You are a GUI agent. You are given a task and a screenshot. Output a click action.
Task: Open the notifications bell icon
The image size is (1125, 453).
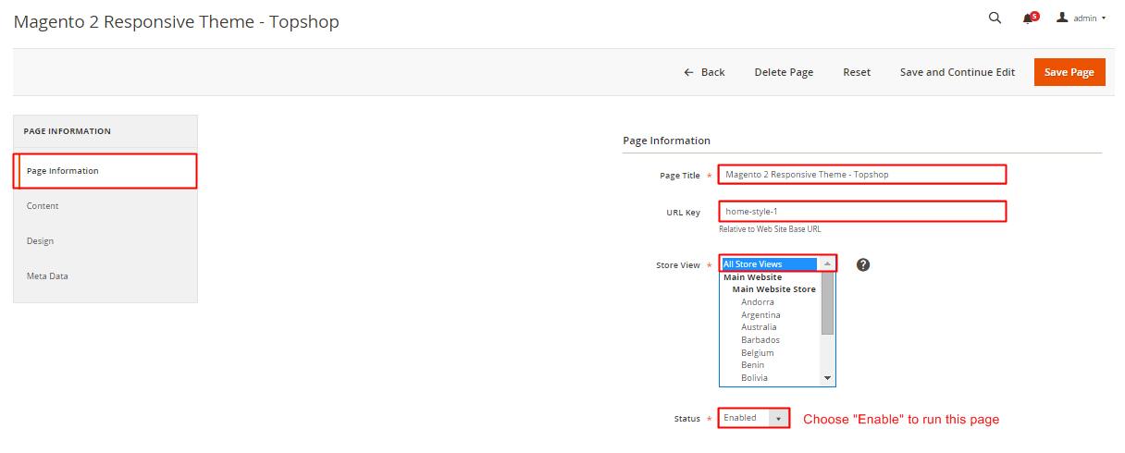pyautogui.click(x=1029, y=18)
